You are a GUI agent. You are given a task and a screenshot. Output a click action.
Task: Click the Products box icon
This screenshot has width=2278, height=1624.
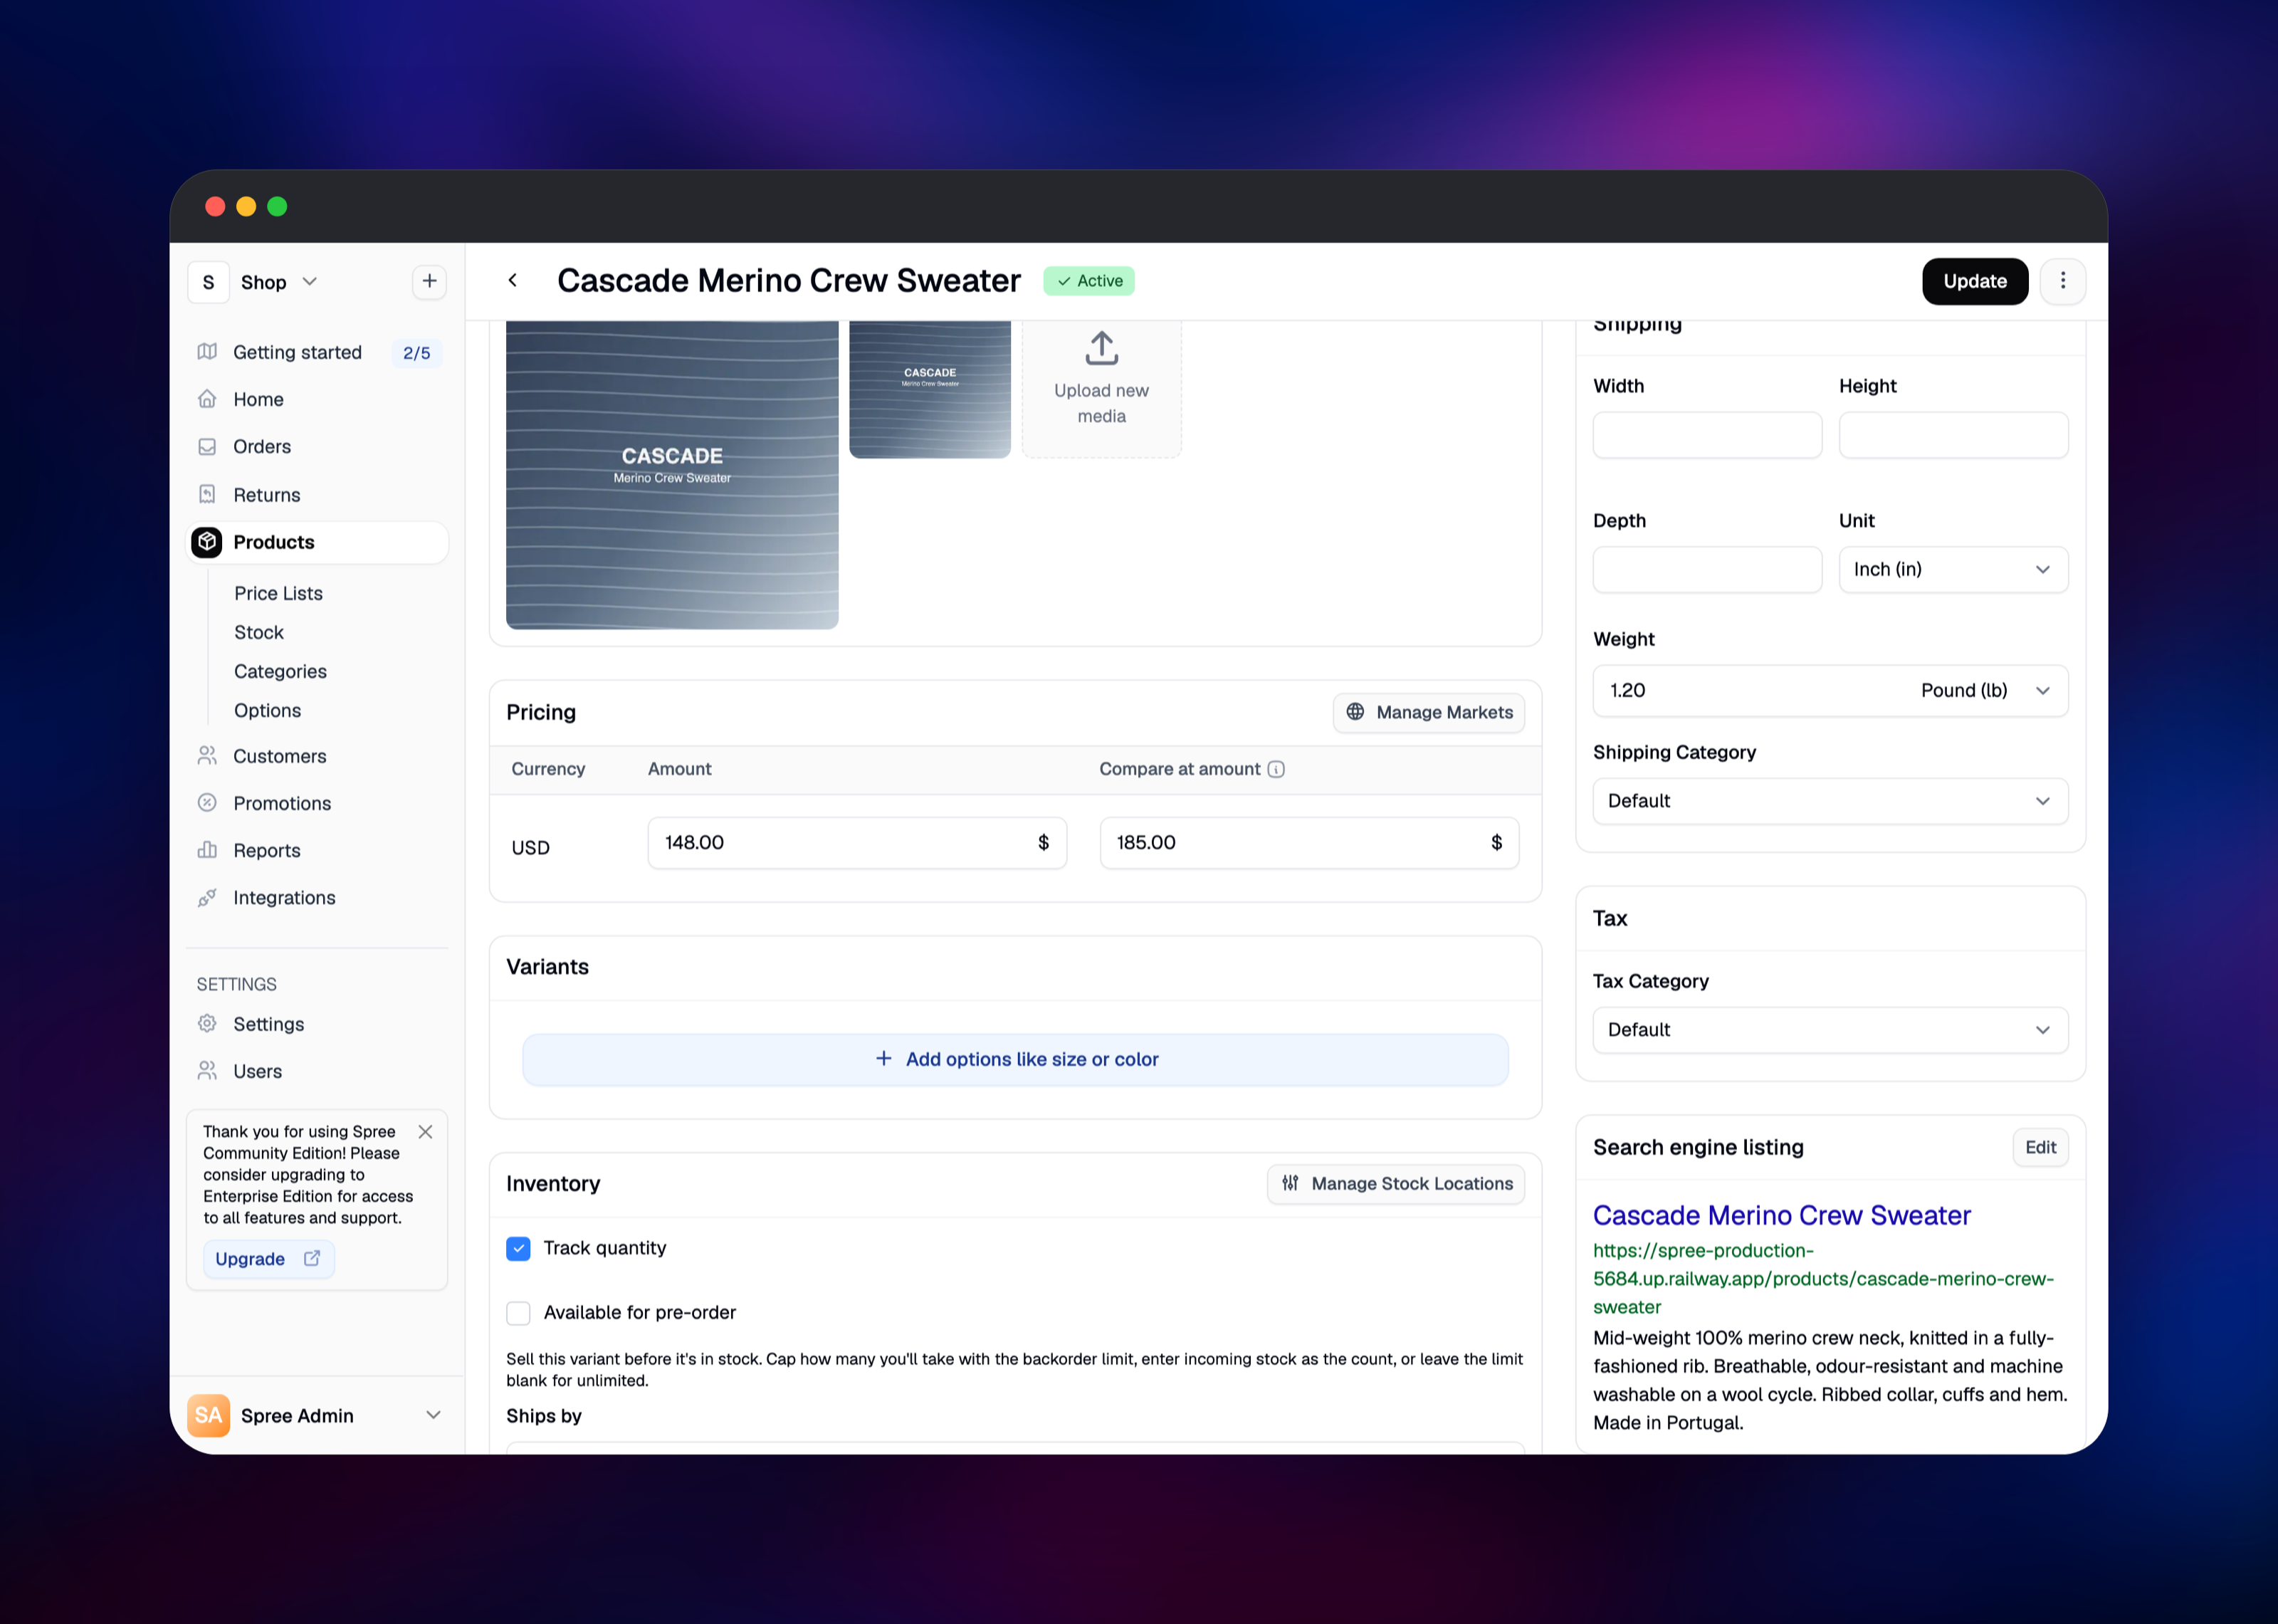(x=207, y=542)
